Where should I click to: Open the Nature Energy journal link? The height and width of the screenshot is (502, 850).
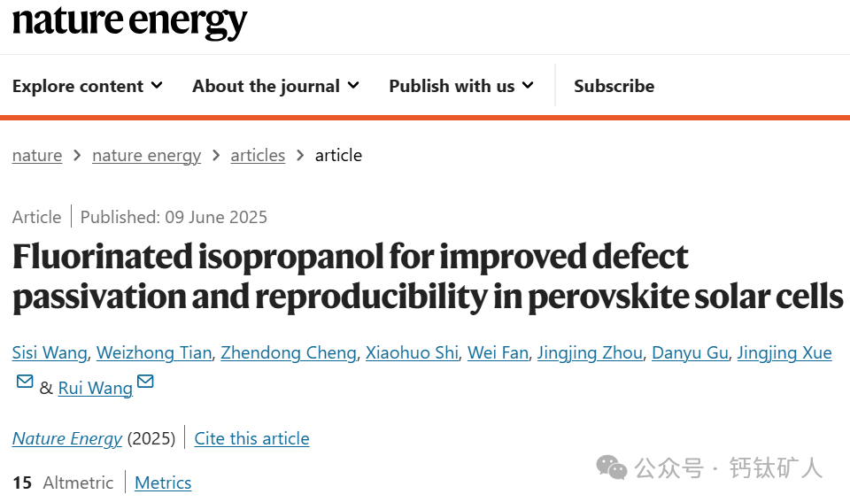click(x=67, y=438)
